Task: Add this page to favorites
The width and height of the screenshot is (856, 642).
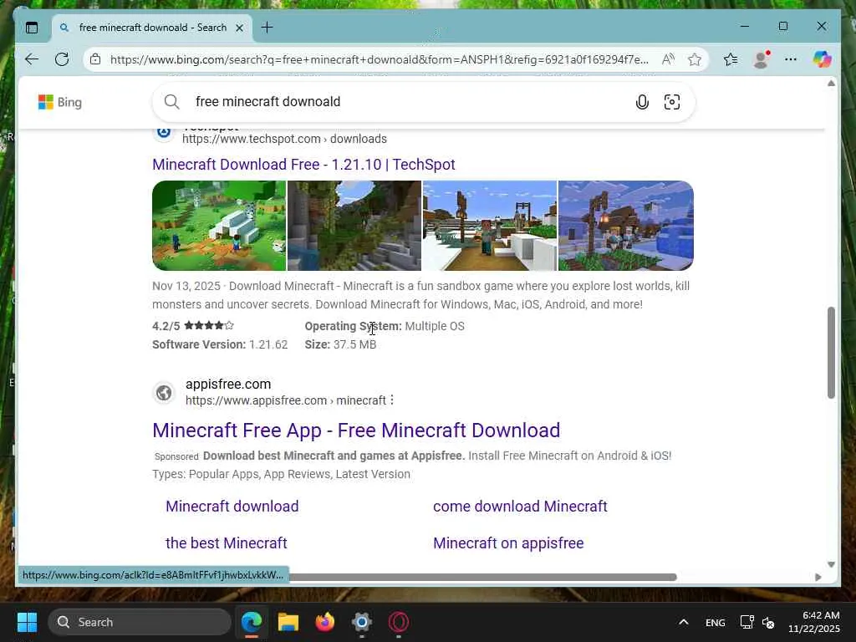Action: (695, 59)
